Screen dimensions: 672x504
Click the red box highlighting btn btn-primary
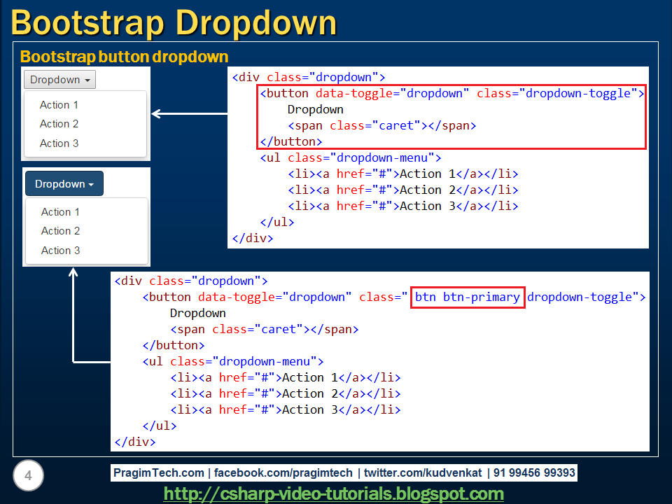pos(468,297)
